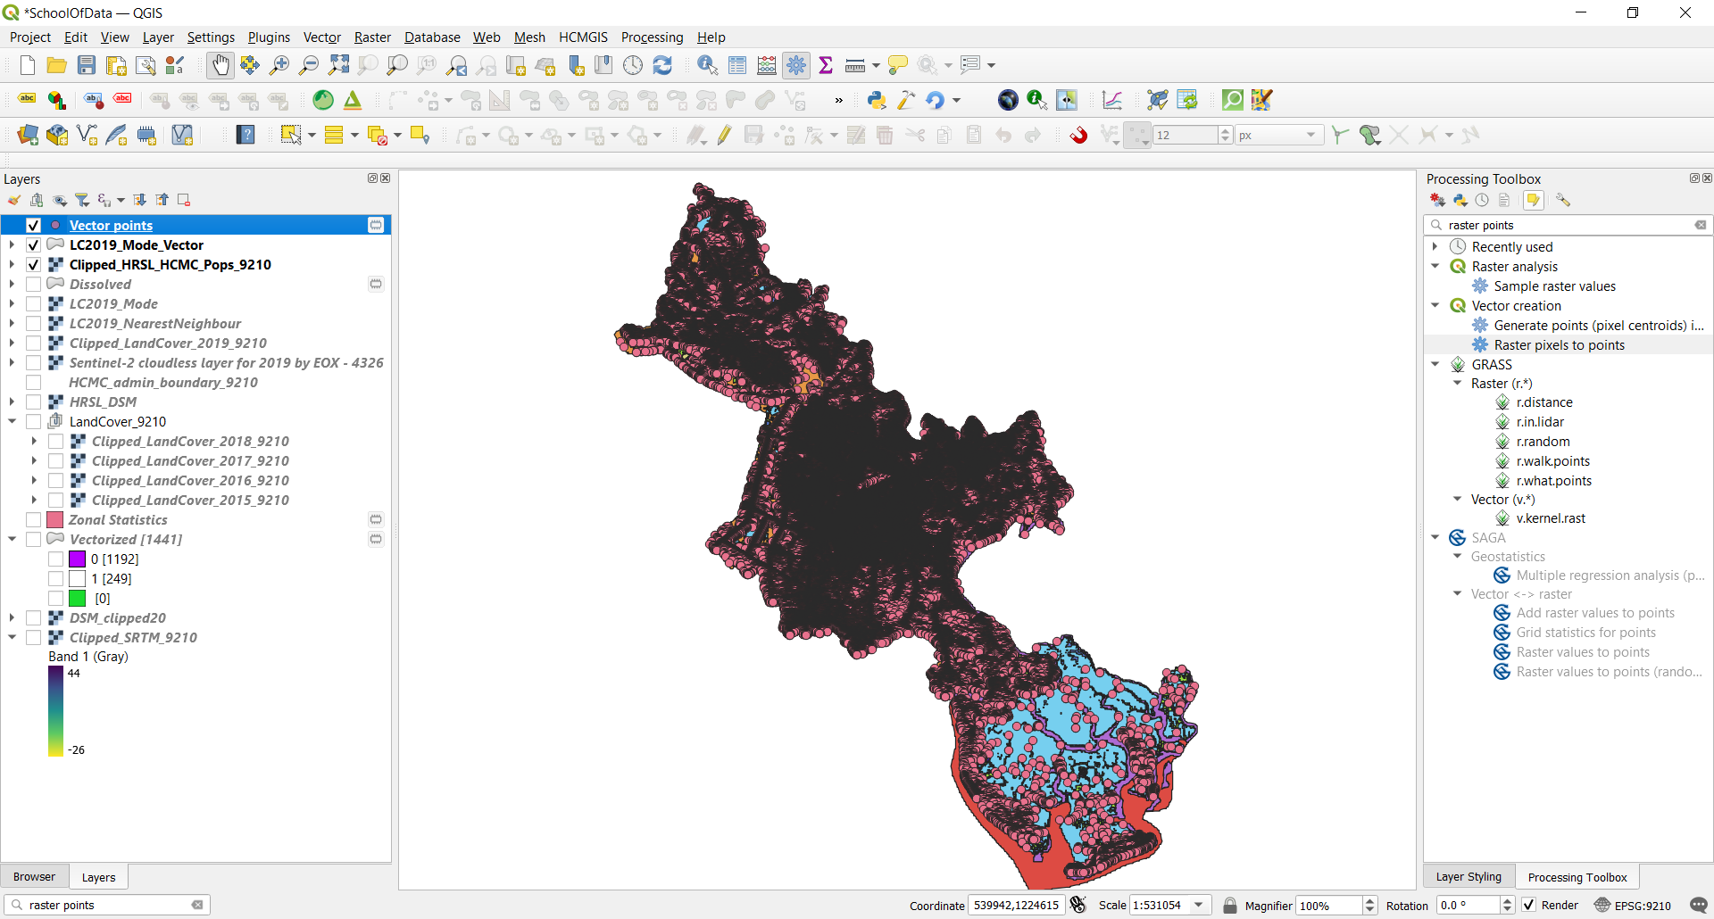Screen dimensions: 1714x919
Task: Select the Pan Map hand tool
Action: tap(220, 65)
